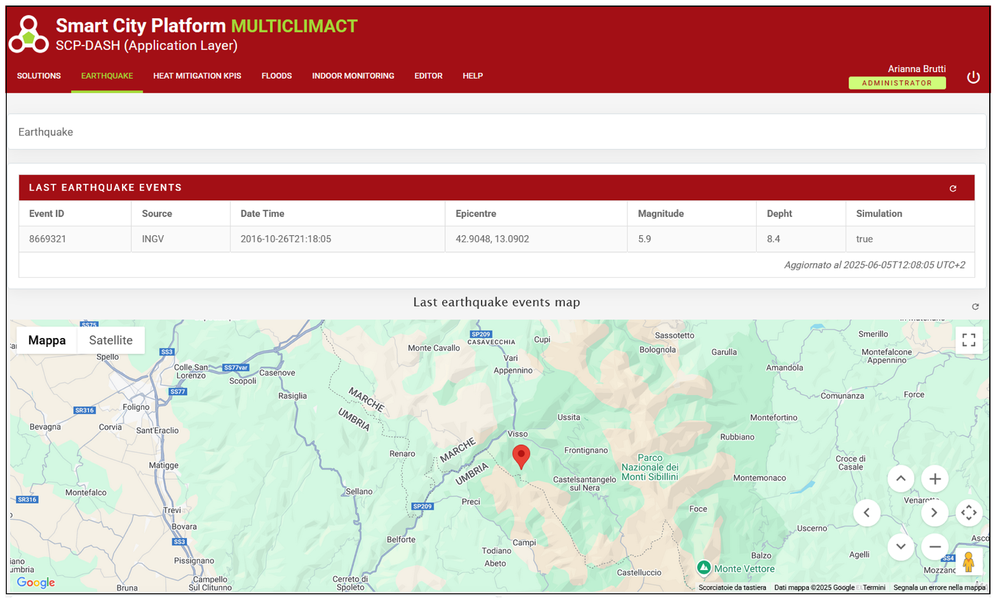Enter map fullscreen mode
This screenshot has width=996, height=601.
(x=969, y=340)
